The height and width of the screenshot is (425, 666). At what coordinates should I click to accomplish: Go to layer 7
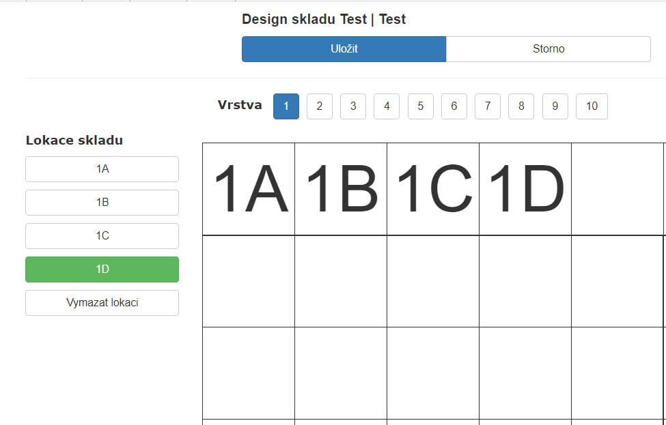pyautogui.click(x=488, y=106)
